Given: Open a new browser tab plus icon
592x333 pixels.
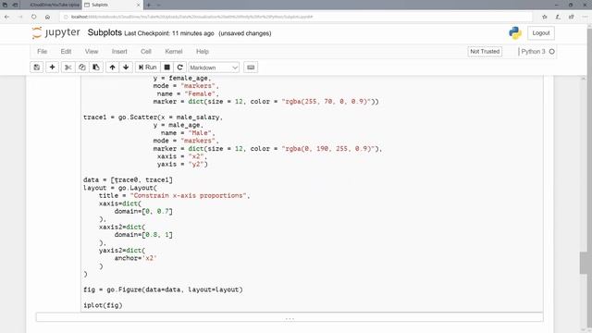Looking at the screenshot, I should point(149,5).
